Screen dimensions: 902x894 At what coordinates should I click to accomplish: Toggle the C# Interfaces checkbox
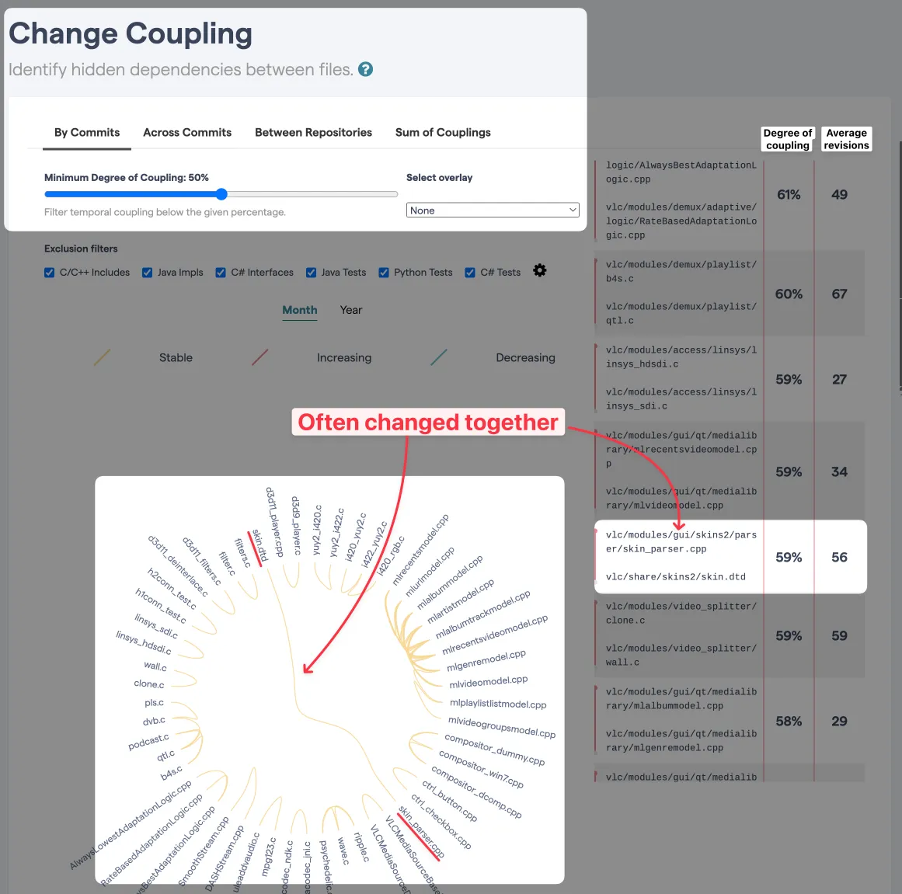pyautogui.click(x=221, y=273)
